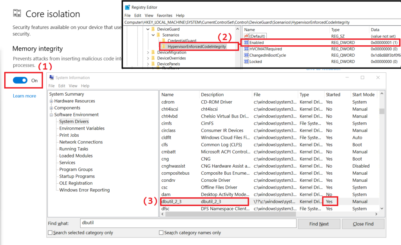Click the Close Find button
Screen dimensions: 401x245
point(363,224)
